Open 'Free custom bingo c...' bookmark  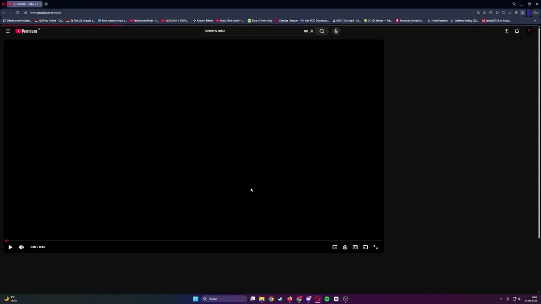tap(112, 21)
